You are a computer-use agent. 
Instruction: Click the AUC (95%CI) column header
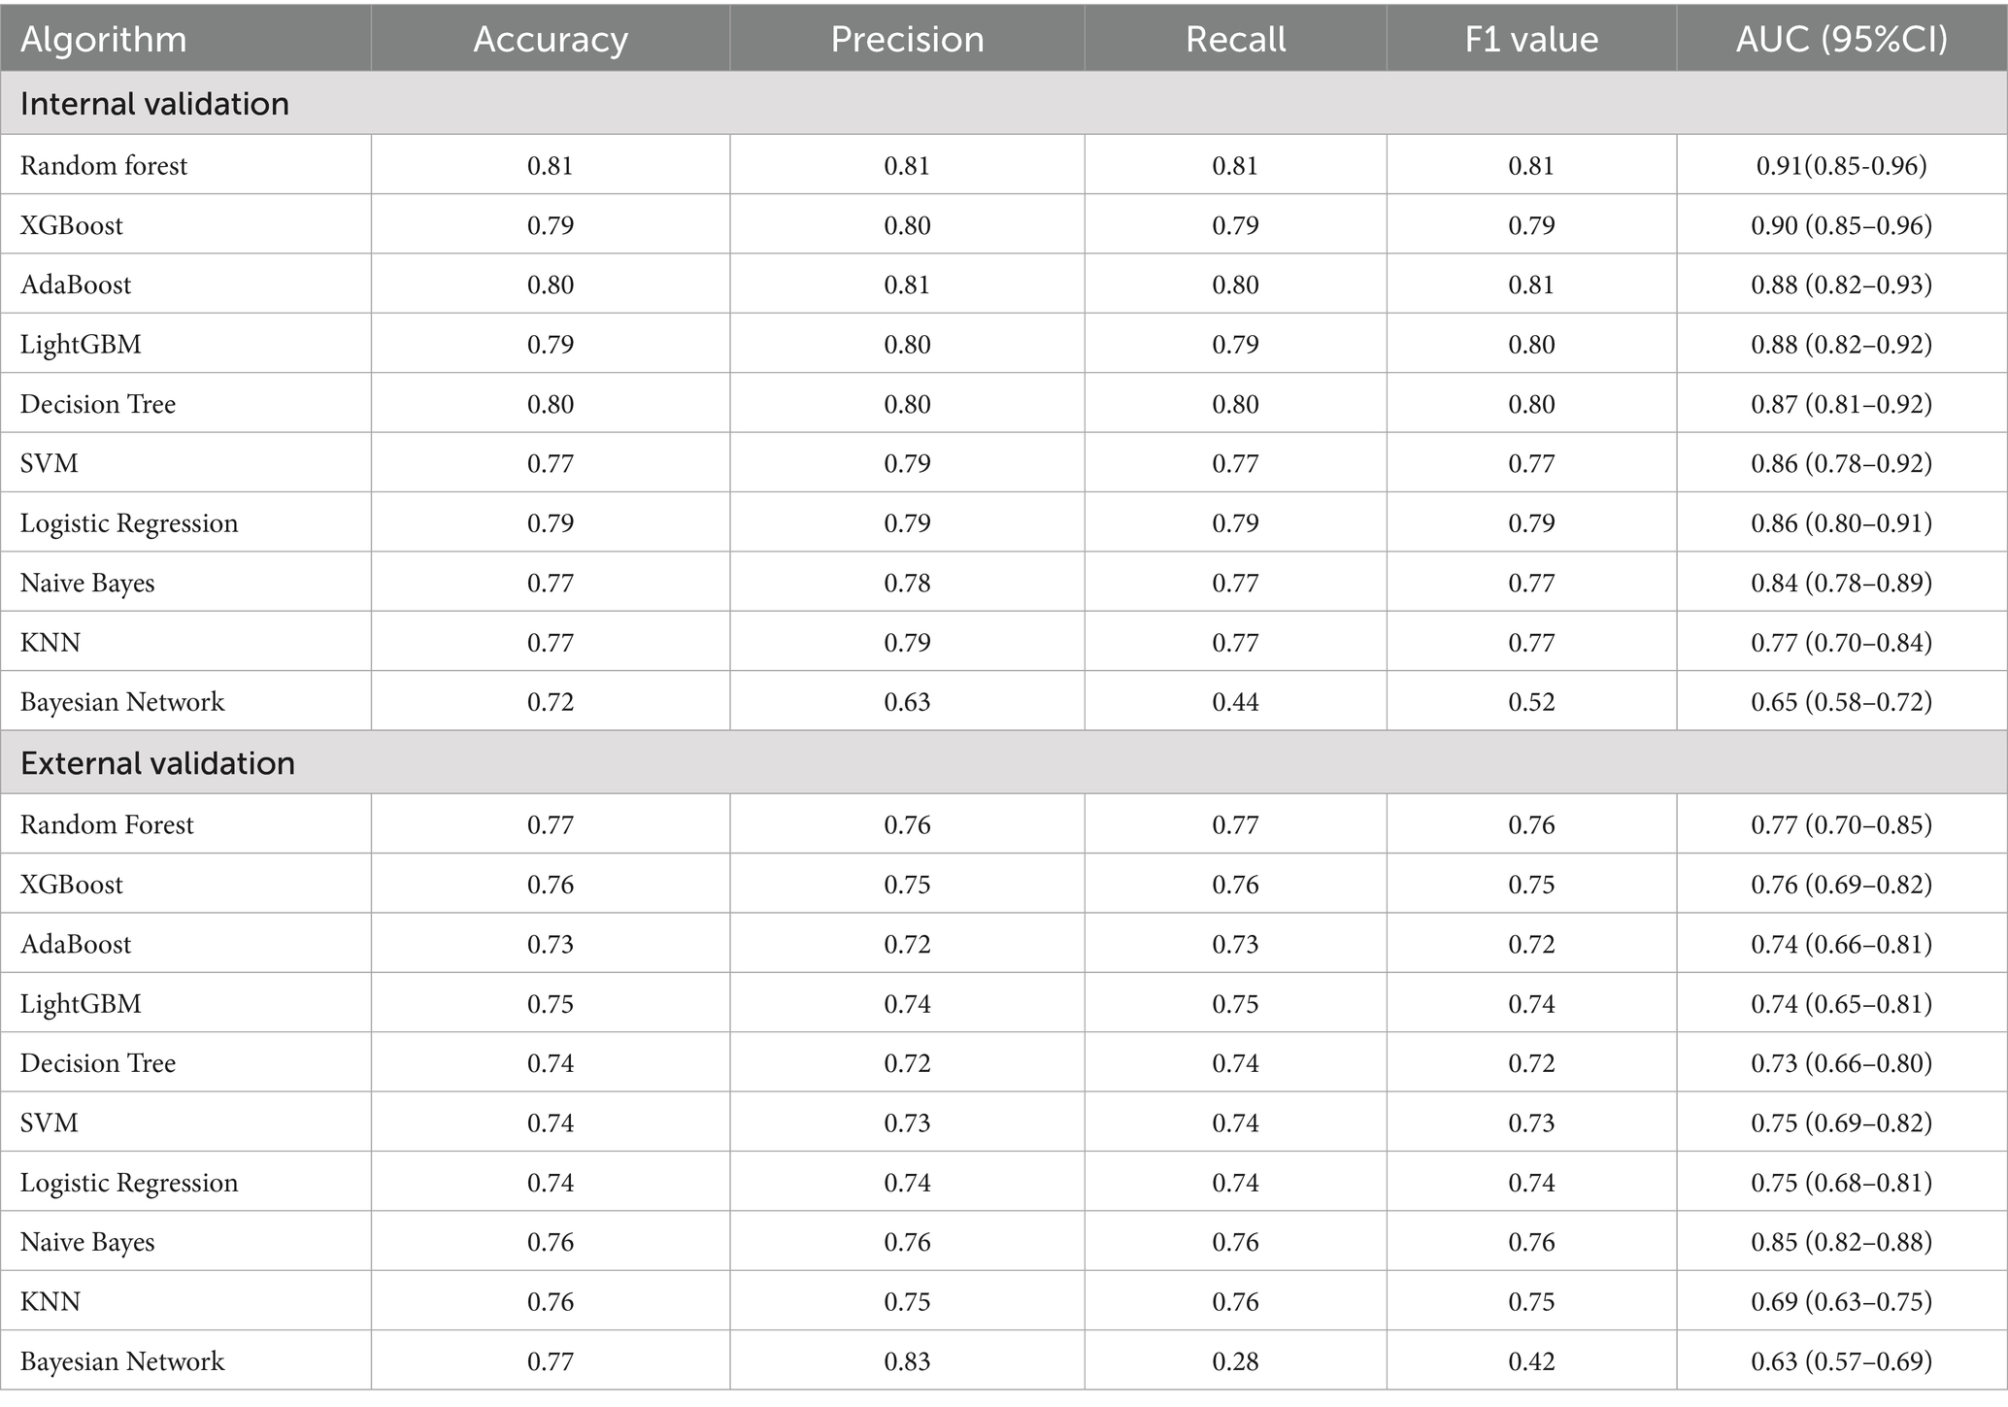coord(1841,39)
